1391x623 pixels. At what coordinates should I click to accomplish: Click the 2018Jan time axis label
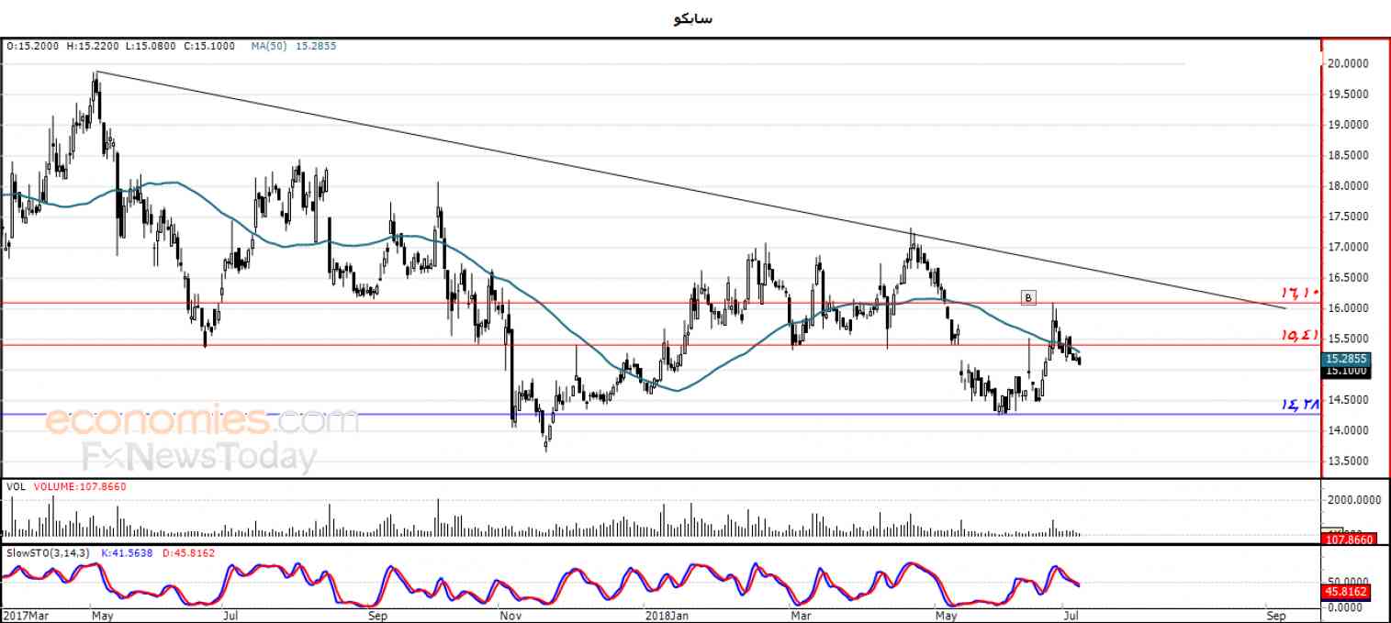(667, 615)
